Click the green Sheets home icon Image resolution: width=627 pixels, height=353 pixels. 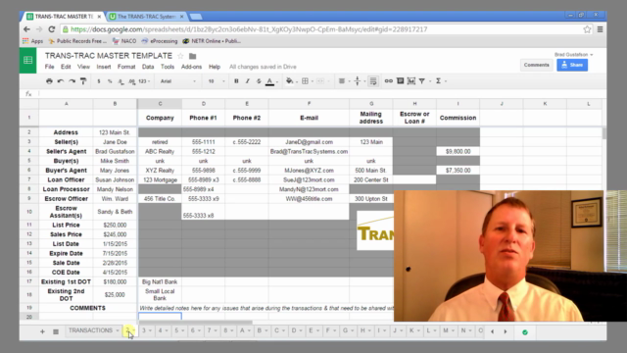(28, 61)
